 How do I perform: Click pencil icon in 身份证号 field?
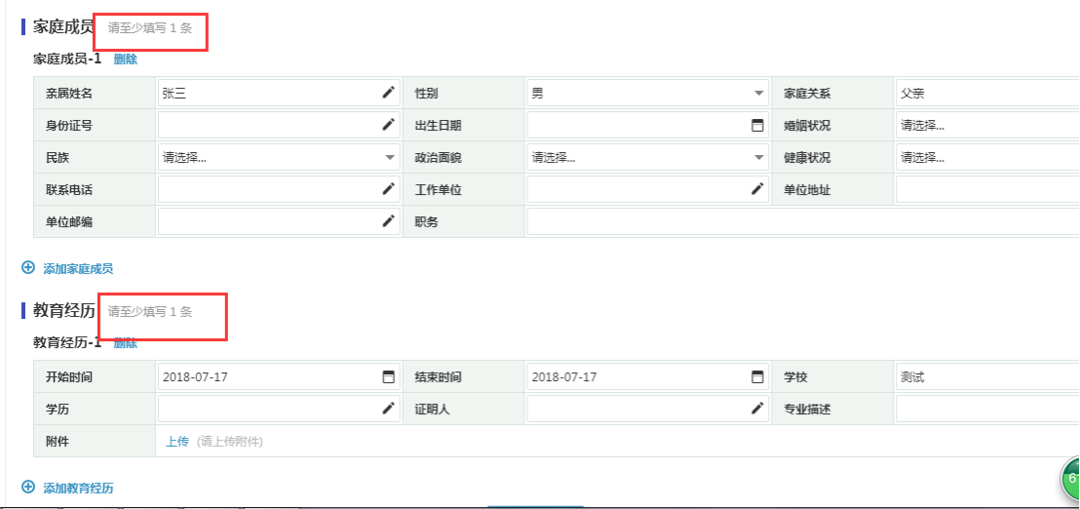coord(388,125)
